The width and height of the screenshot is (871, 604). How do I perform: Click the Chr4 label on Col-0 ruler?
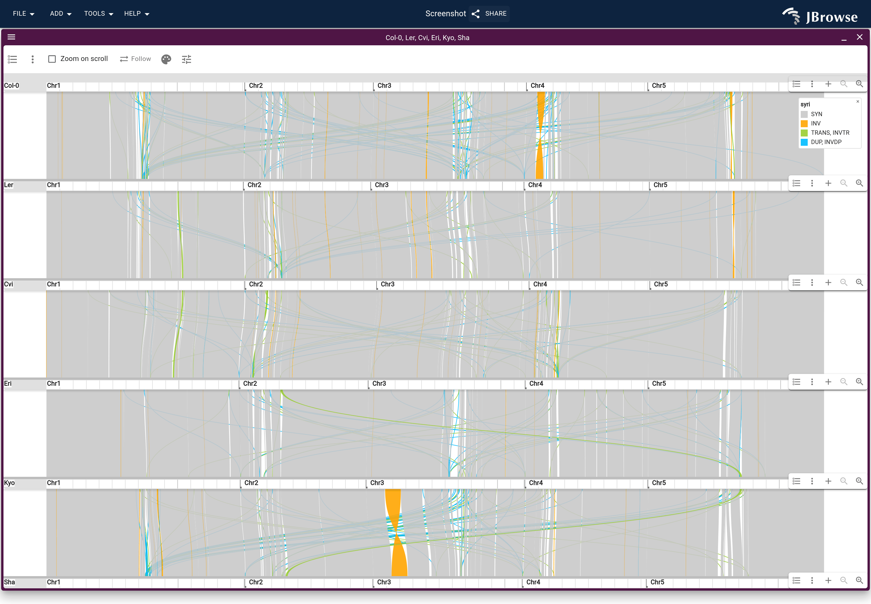pyautogui.click(x=537, y=86)
